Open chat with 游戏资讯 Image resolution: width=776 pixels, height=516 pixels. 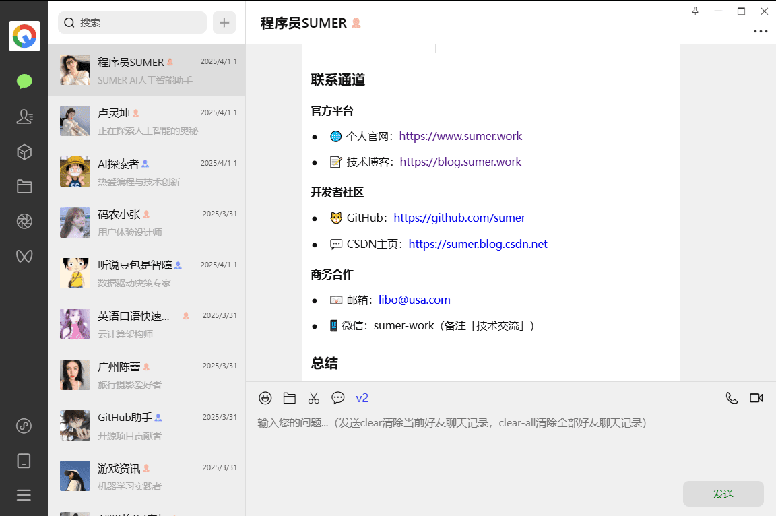coord(147,476)
